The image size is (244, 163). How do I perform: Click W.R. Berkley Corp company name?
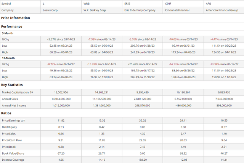point(95,10)
